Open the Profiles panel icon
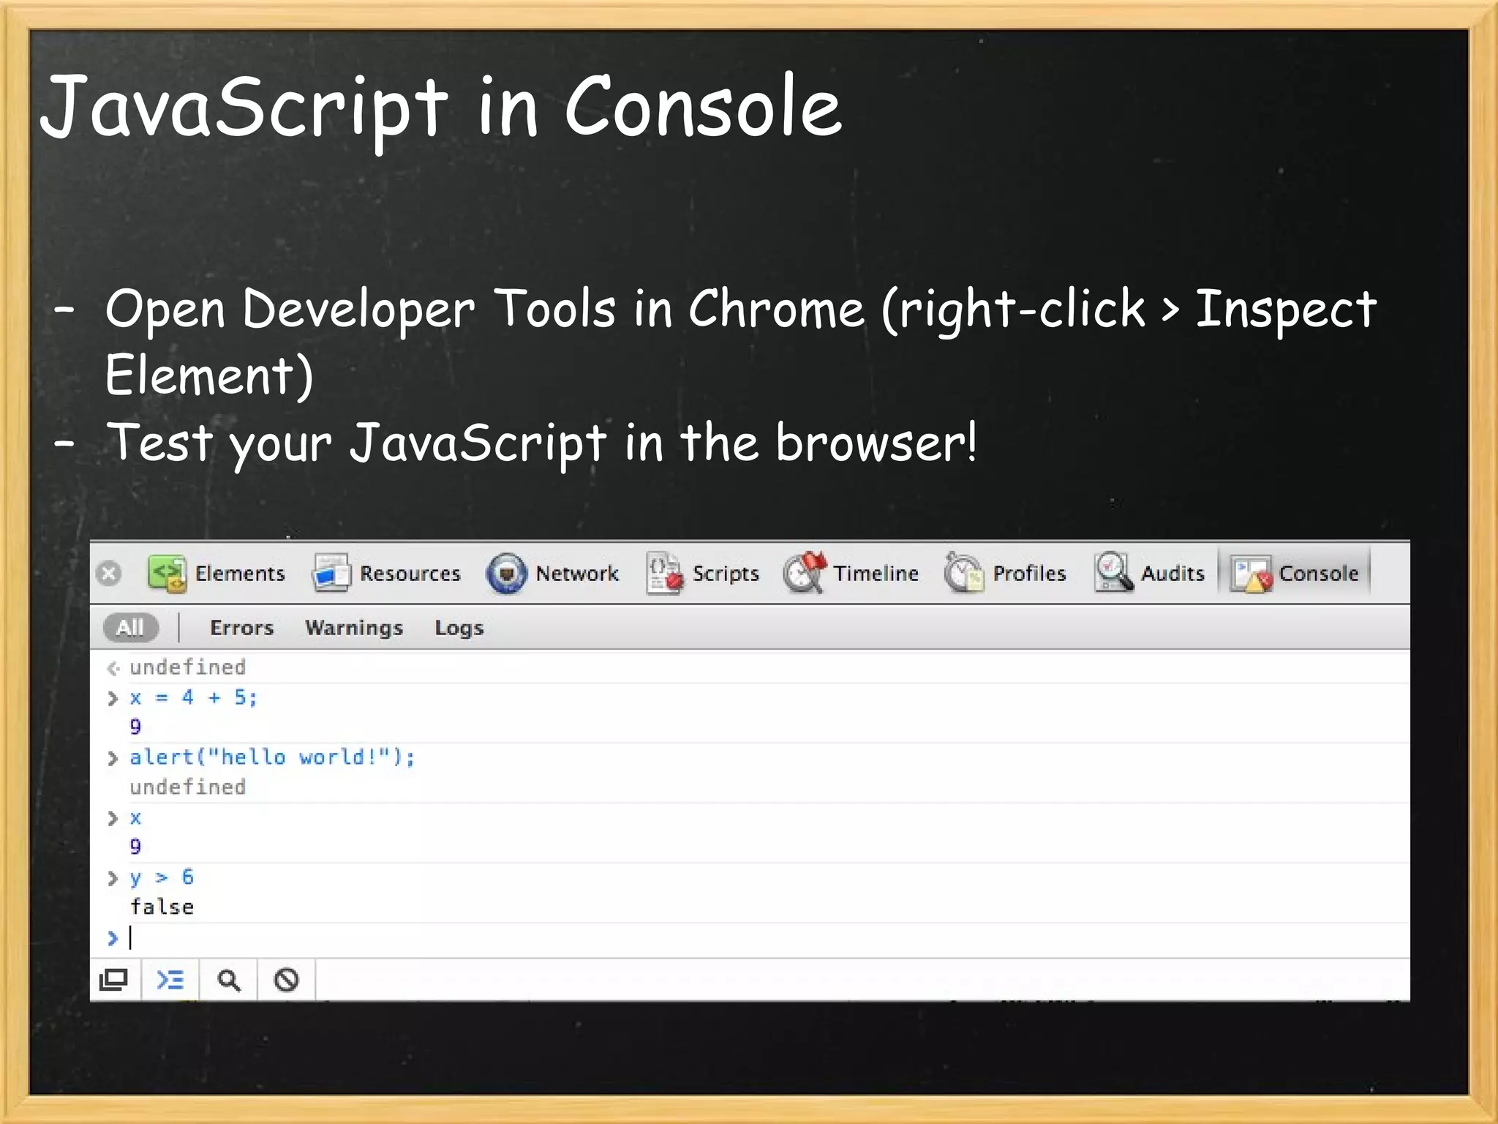The height and width of the screenshot is (1124, 1498). coord(963,573)
